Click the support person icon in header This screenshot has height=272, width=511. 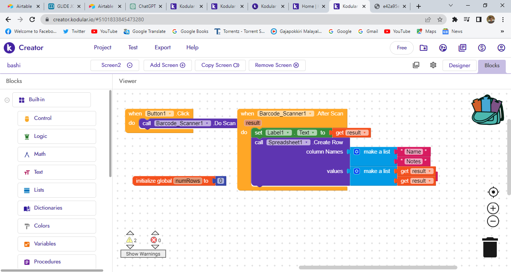443,48
